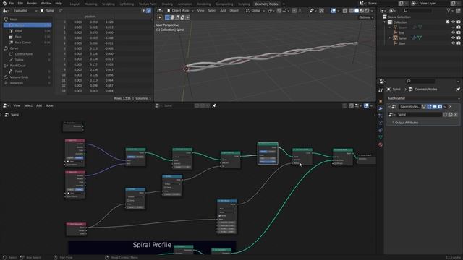Toggle visibility of Spiral object
The image size is (463, 260).
pyautogui.click(x=454, y=38)
